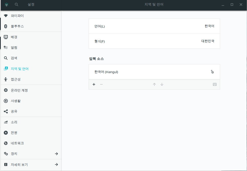The image size is (247, 171).
Task: Open the 배경 settings panel
Action: coord(31,37)
